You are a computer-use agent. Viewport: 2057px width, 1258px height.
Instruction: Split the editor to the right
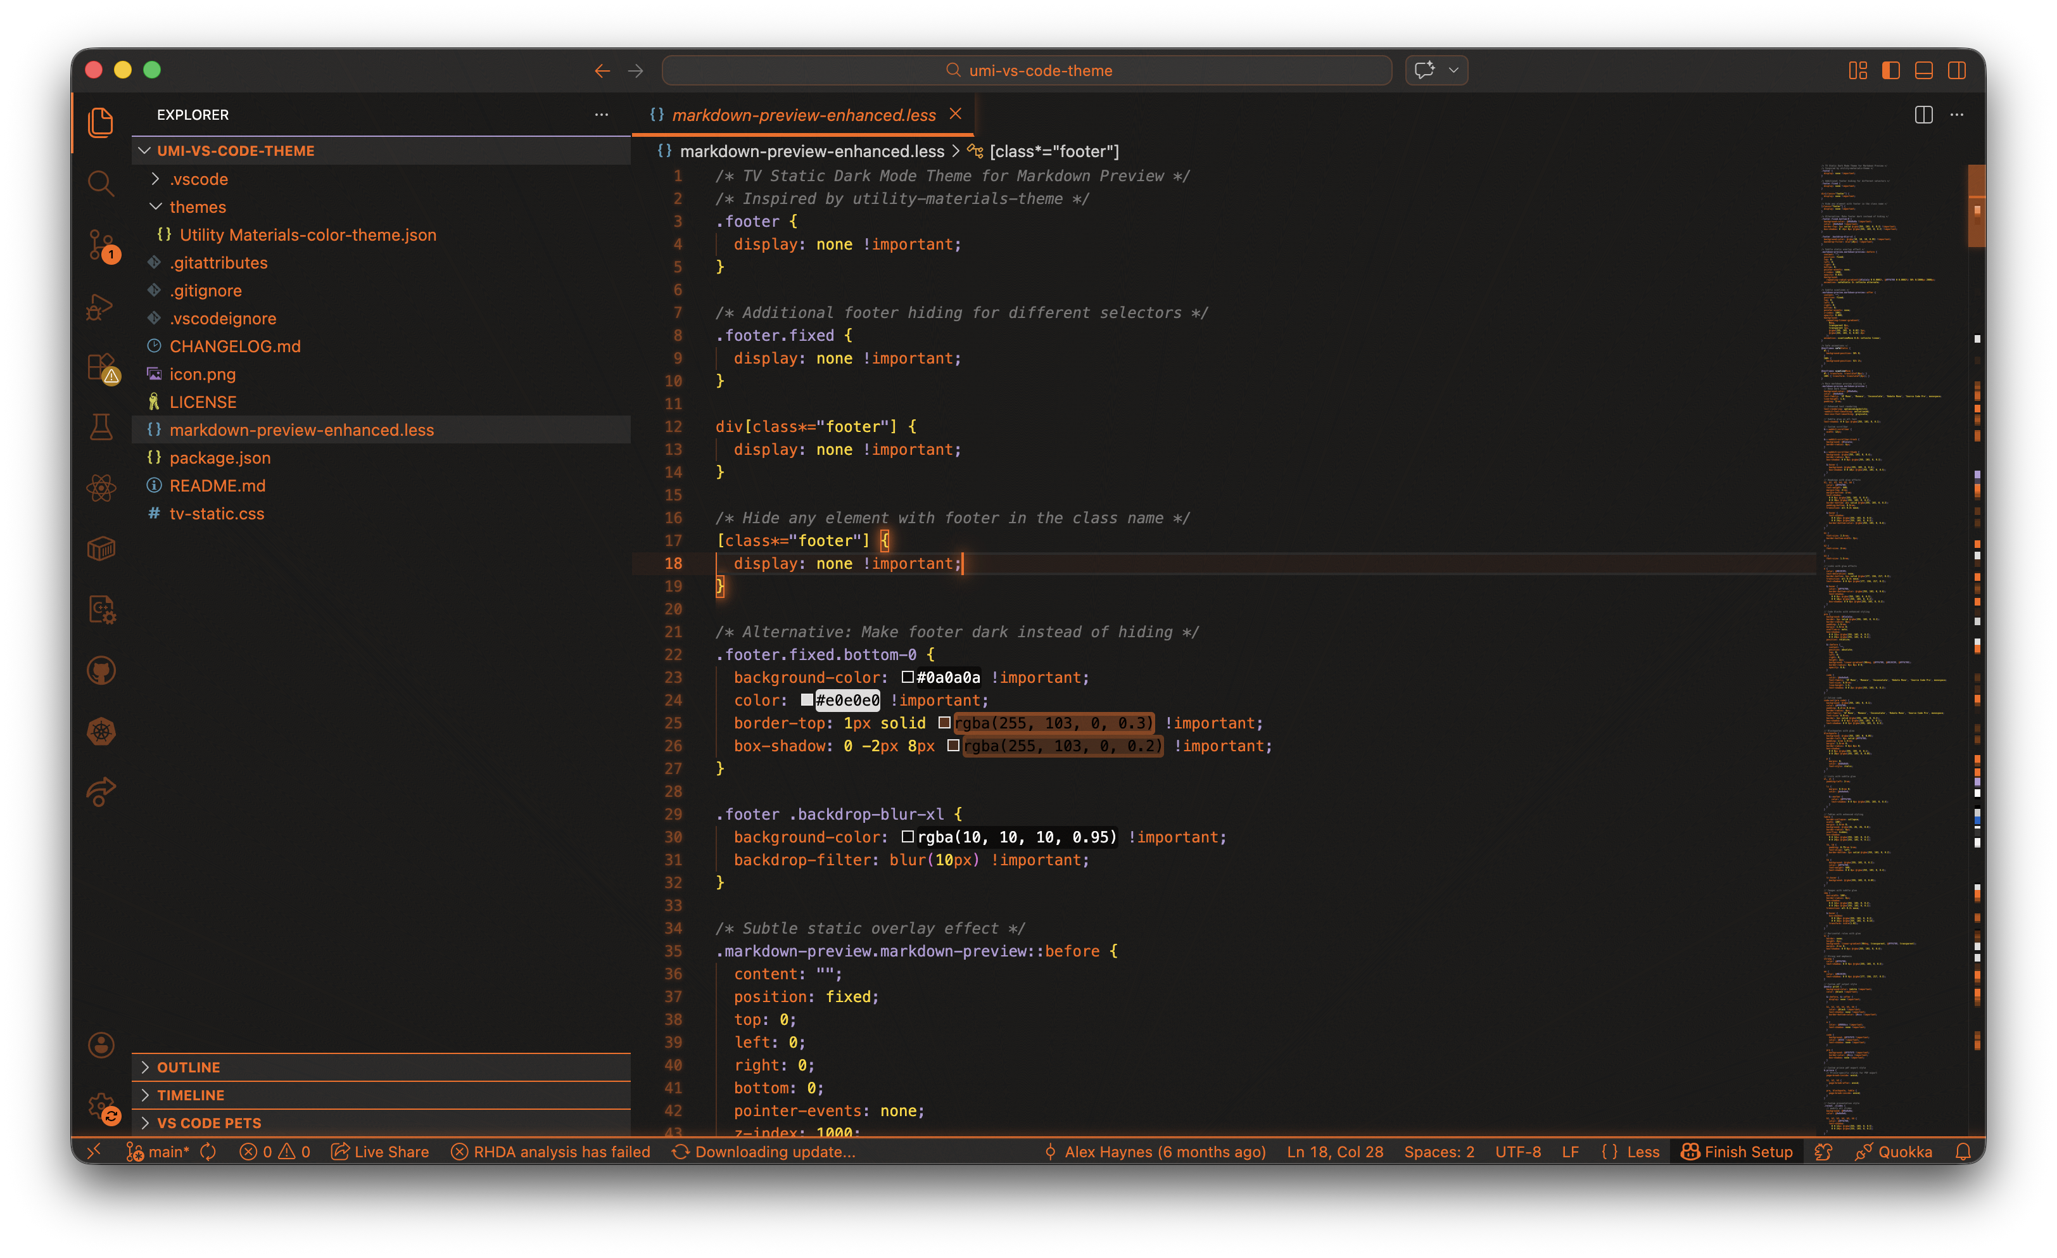click(1923, 115)
